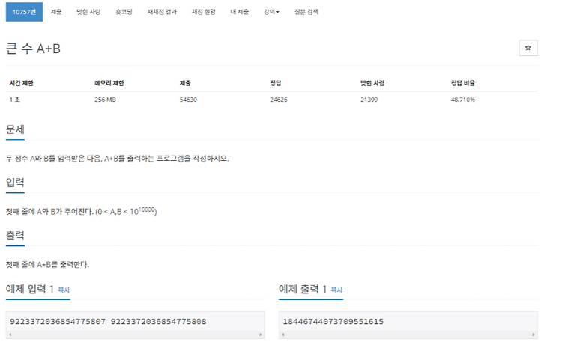Open the 채점 현황 tab

203,12
